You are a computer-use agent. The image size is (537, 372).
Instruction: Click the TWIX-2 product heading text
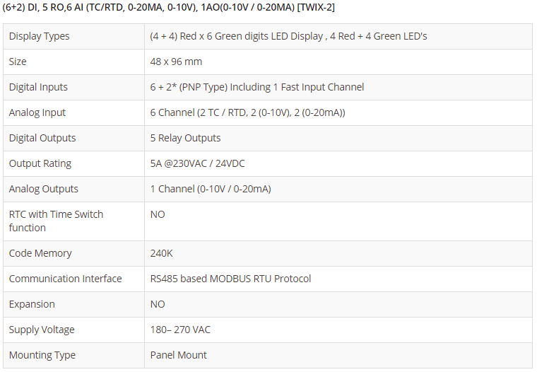click(x=169, y=8)
